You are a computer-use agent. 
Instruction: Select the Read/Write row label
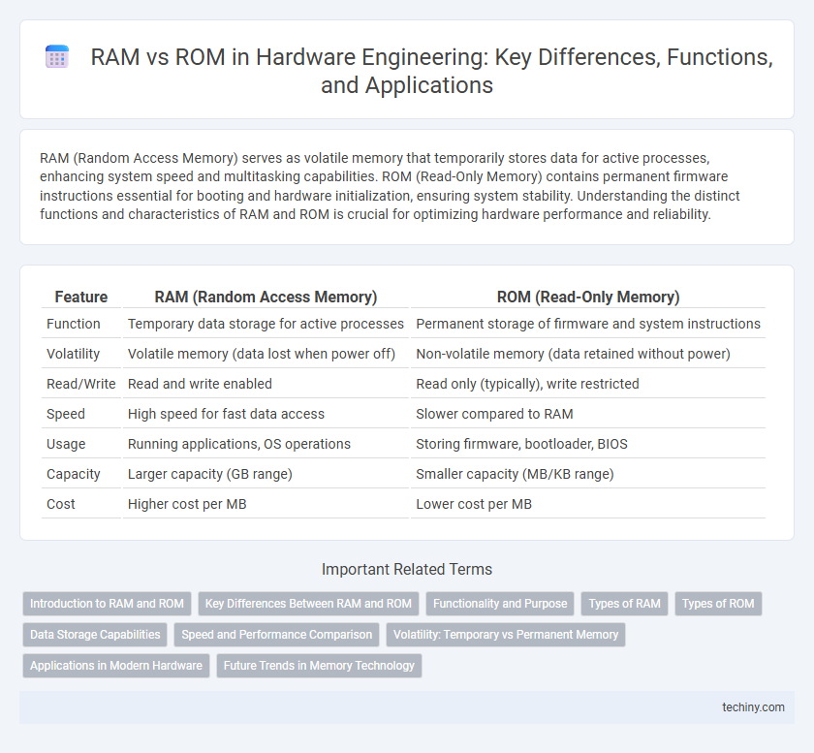[81, 384]
